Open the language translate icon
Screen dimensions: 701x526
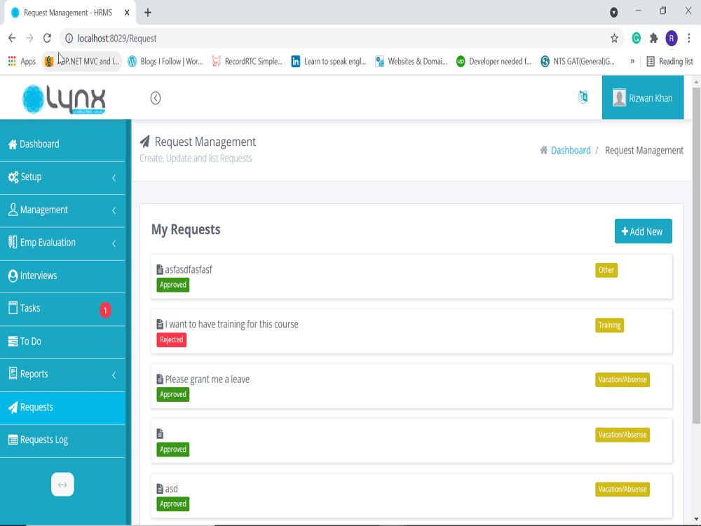pyautogui.click(x=583, y=97)
